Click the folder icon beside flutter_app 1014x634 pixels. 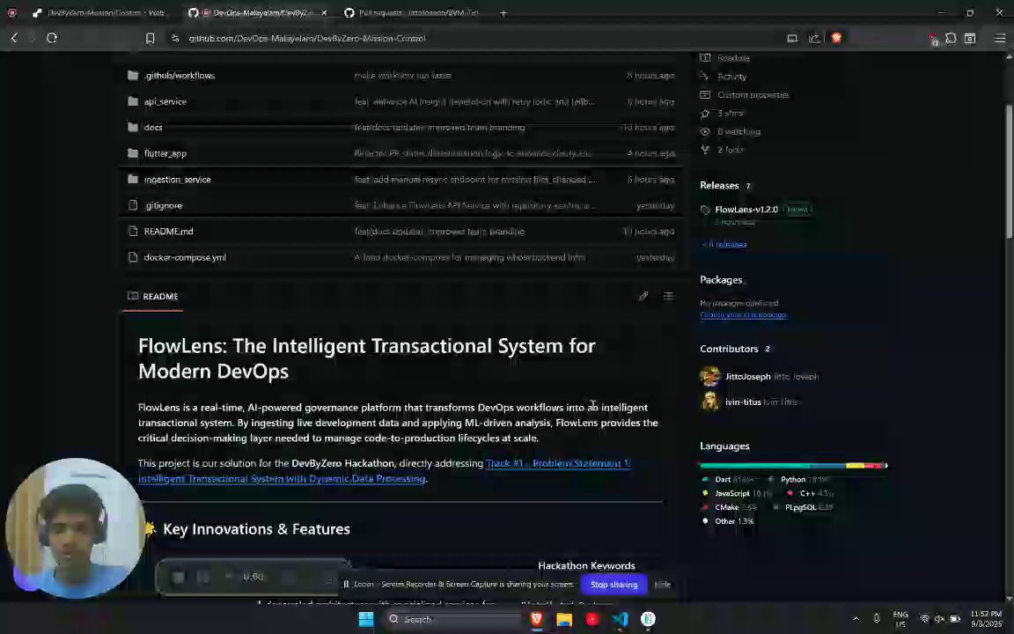[x=133, y=153]
